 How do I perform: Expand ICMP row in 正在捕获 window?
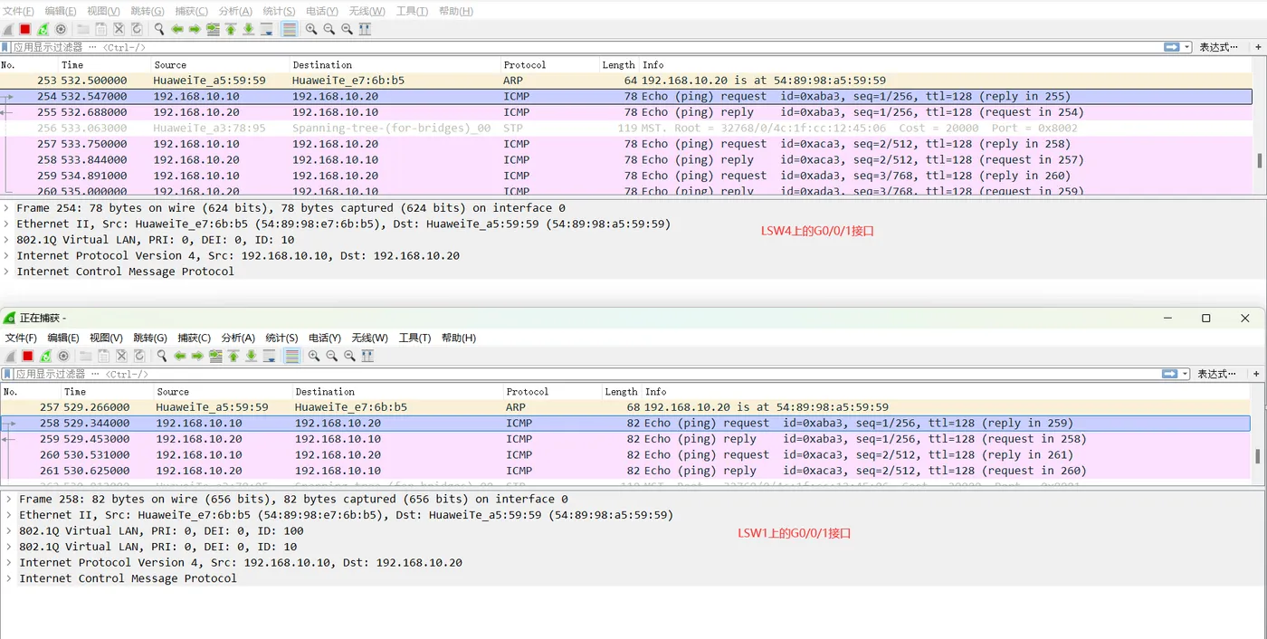pyautogui.click(x=9, y=578)
